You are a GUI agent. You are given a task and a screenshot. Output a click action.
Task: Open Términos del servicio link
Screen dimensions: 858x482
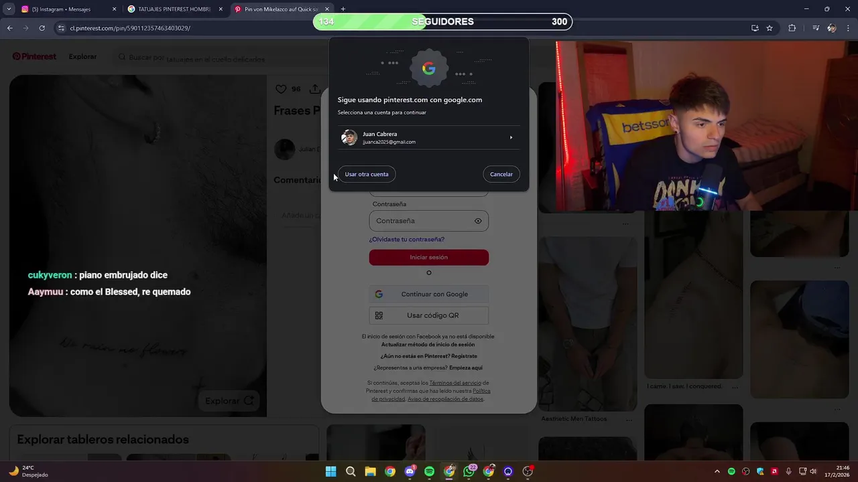(x=455, y=383)
